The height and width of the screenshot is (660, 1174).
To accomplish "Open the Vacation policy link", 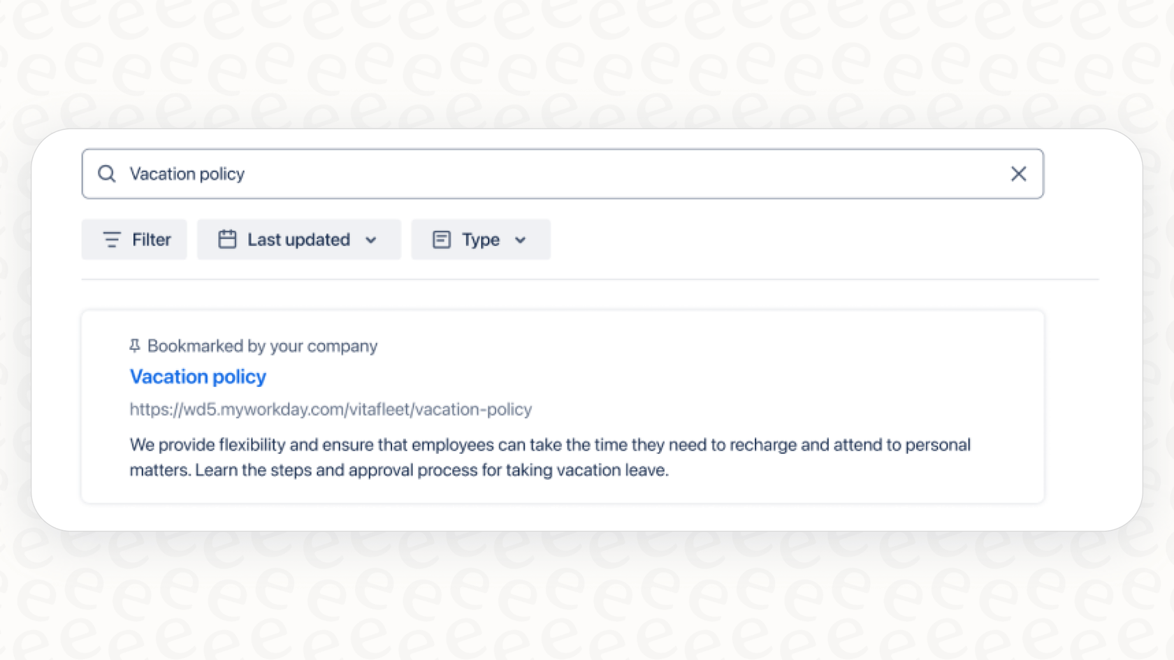I will tap(198, 376).
